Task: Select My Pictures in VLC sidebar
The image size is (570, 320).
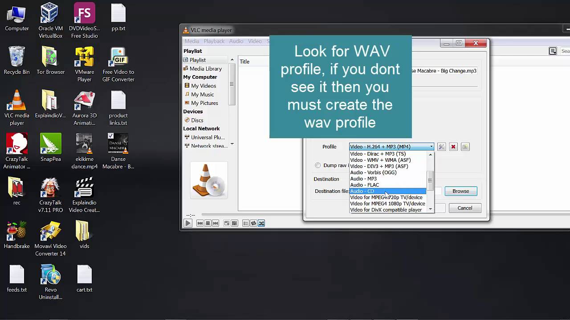Action: [x=204, y=103]
